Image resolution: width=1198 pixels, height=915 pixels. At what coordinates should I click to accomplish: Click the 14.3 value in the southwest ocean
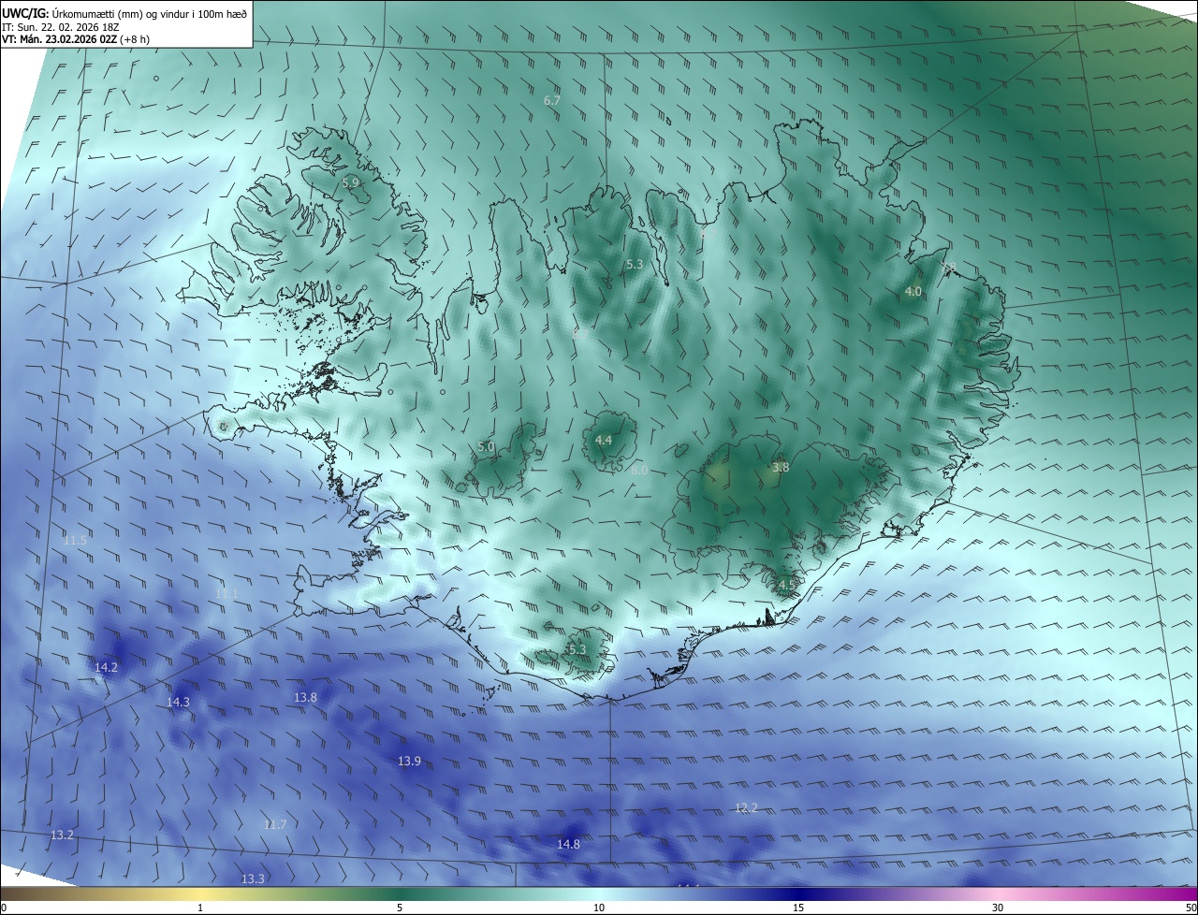click(178, 702)
